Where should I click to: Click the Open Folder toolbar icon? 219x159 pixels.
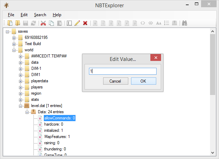tap(18, 23)
